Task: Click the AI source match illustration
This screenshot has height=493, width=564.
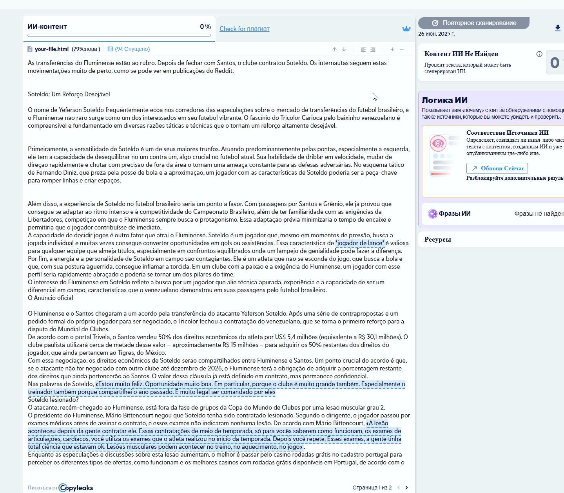Action: (445, 155)
